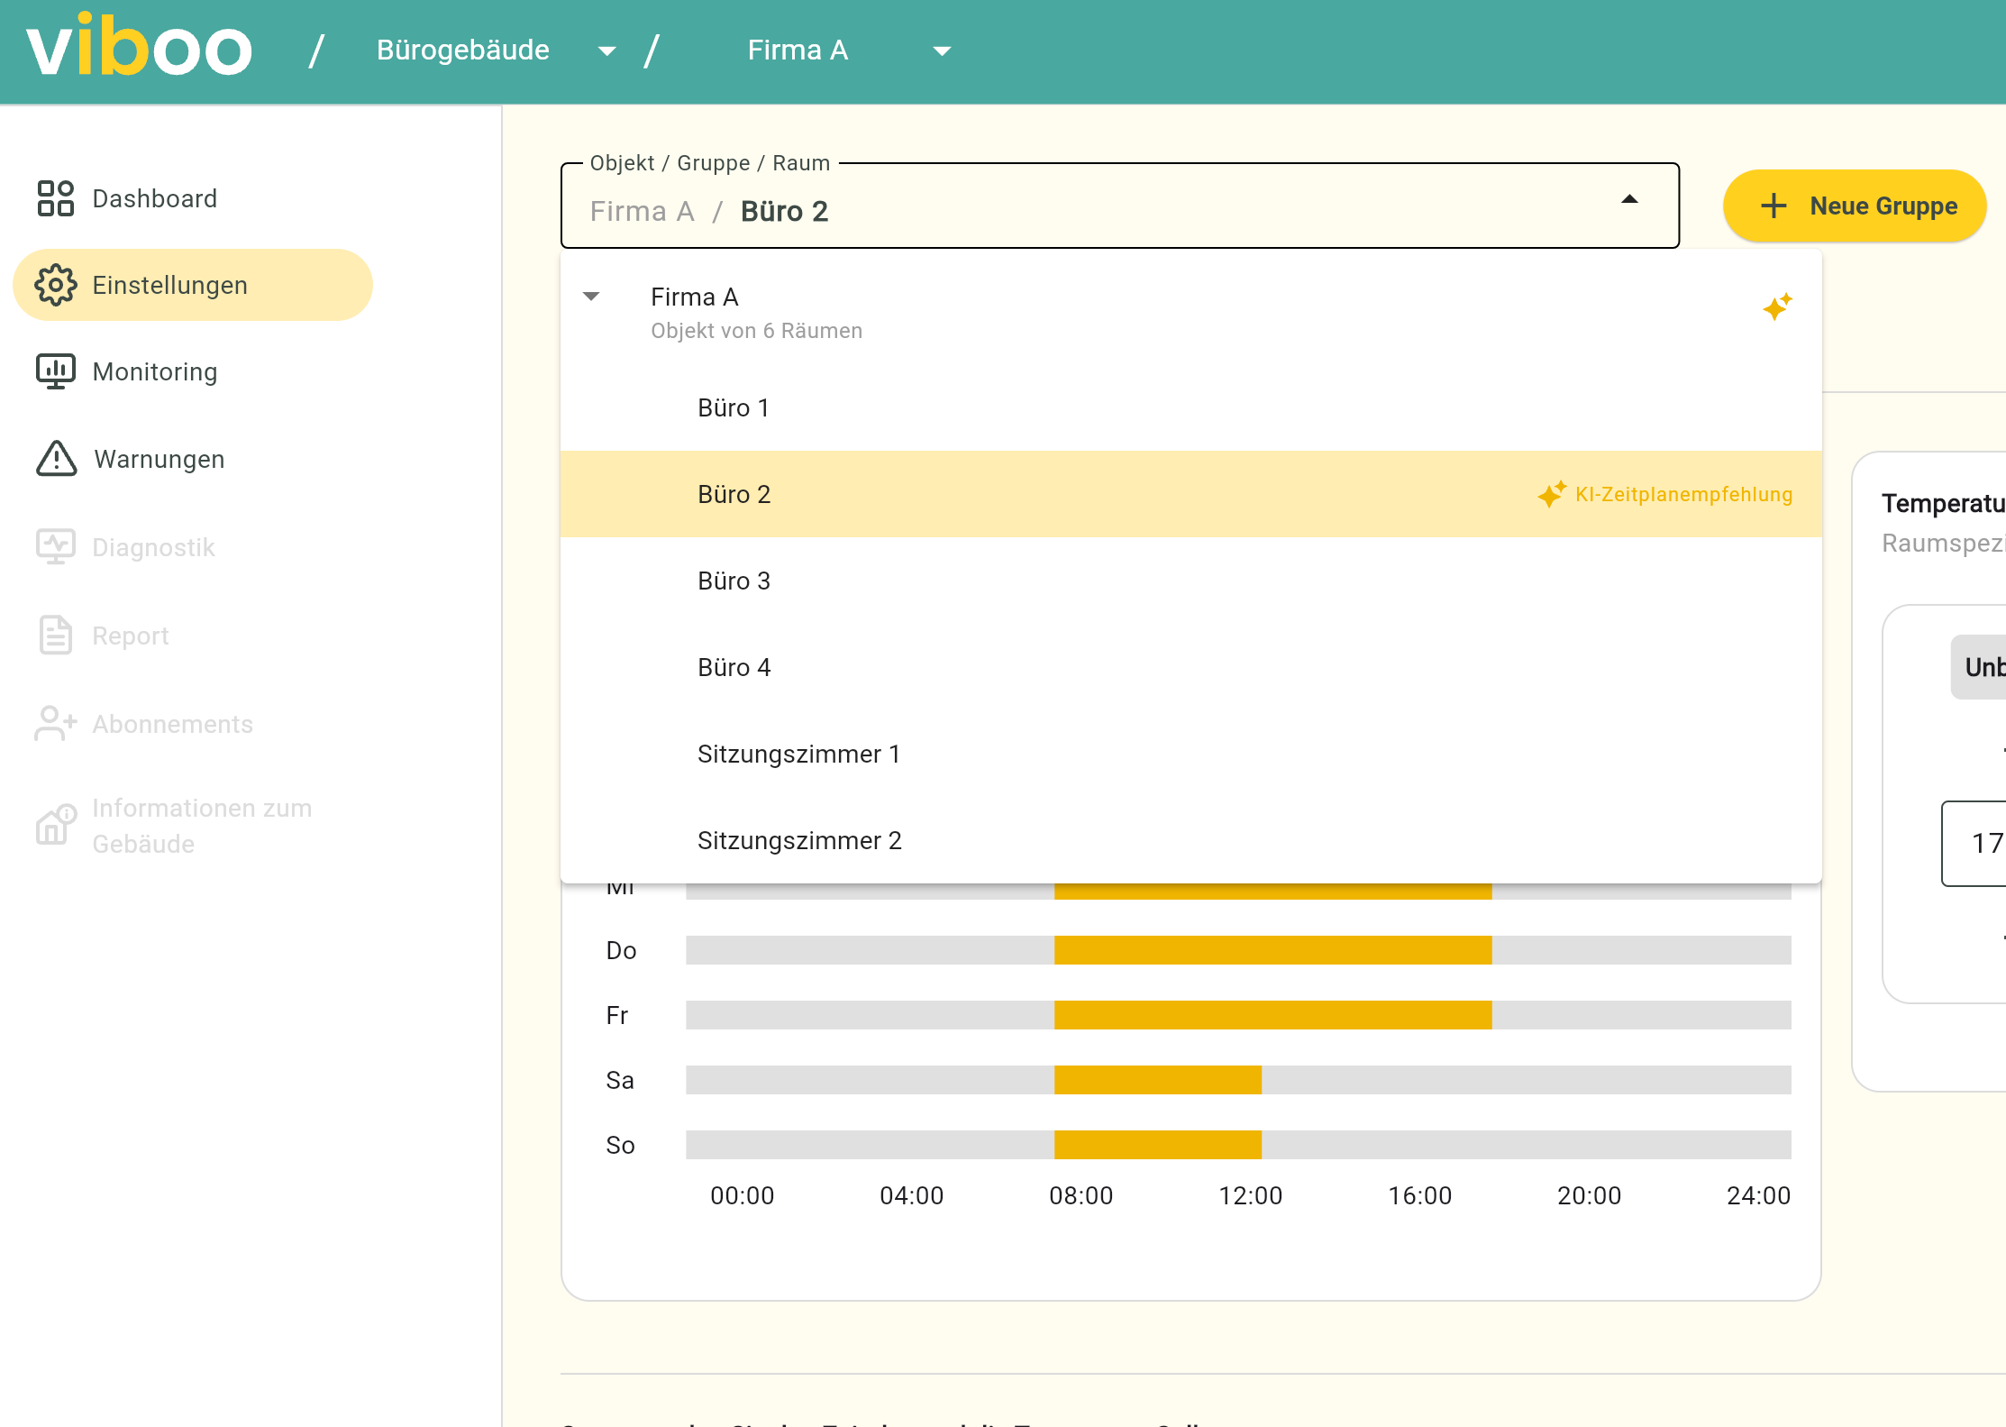This screenshot has width=2006, height=1427.
Task: Collapse the Firma A tree node
Action: coord(591,297)
